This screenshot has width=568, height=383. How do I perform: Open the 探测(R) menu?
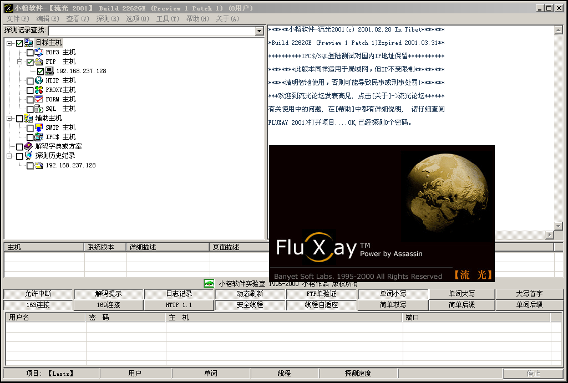(108, 19)
